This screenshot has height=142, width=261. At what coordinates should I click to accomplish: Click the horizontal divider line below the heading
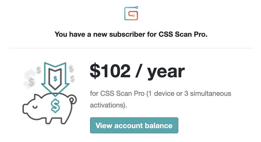click(x=131, y=48)
